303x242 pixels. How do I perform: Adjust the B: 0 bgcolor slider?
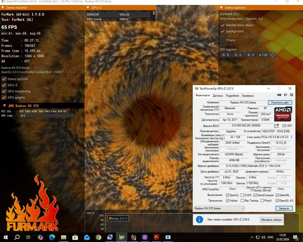point(251,55)
